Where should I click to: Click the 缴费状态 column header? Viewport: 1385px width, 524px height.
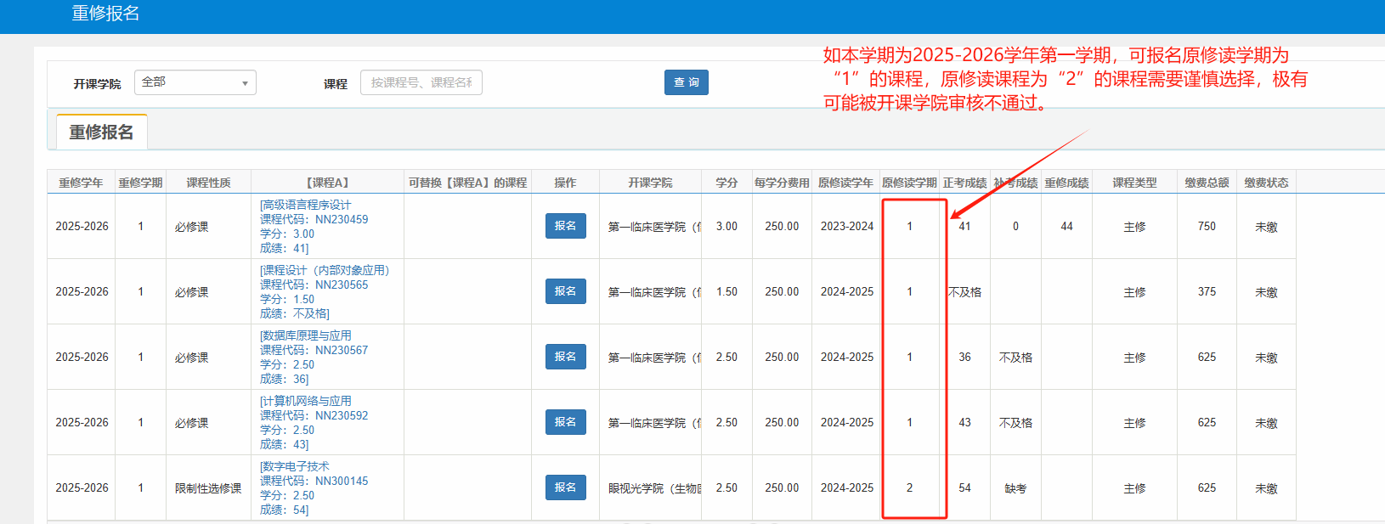[x=1266, y=183]
